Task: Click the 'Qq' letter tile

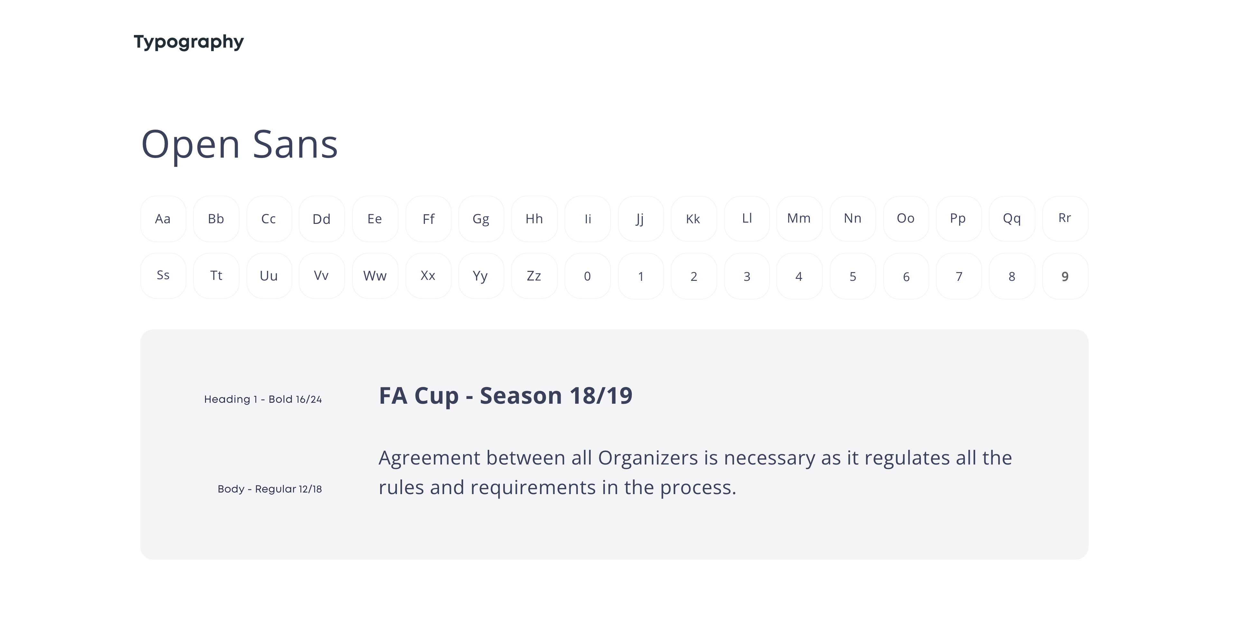Action: (1011, 219)
